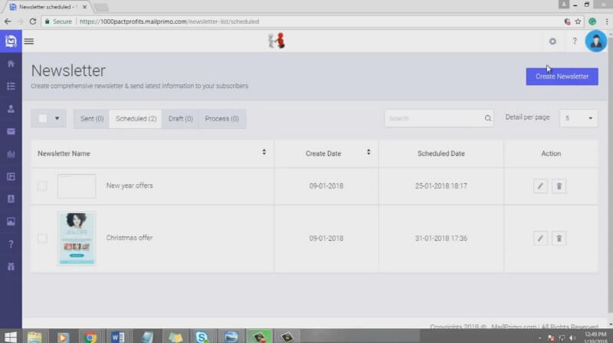The width and height of the screenshot is (613, 343).
Task: Delete the Christmas offer newsletter
Action: (x=559, y=238)
